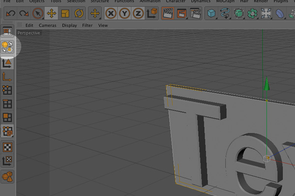Activate the Rotate tool
The width and height of the screenshot is (295, 196).
click(x=79, y=14)
